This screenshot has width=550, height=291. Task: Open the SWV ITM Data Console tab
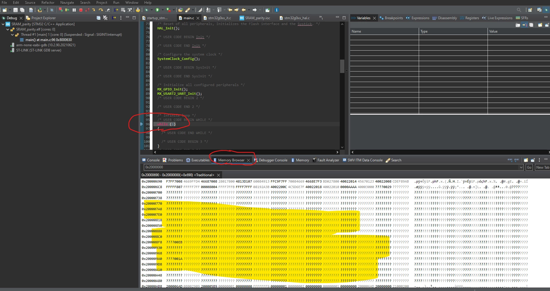tap(363, 160)
